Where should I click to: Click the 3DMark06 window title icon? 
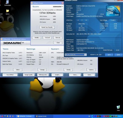point(2,39)
